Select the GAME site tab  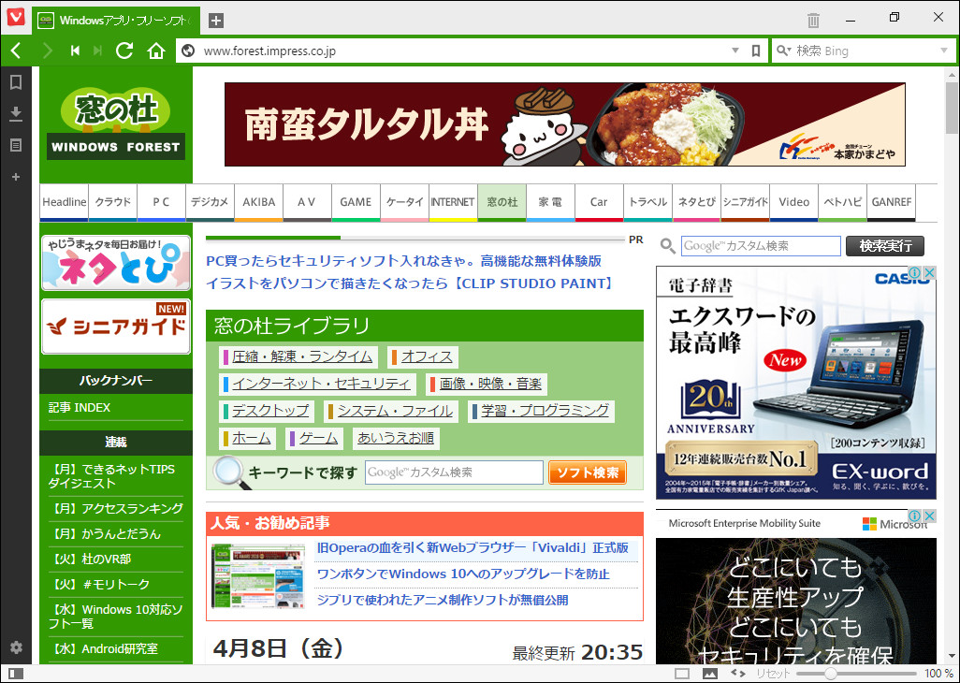click(356, 202)
